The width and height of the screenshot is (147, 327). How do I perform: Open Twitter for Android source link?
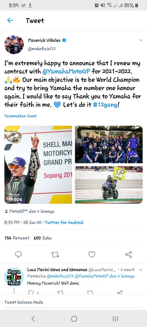tap(64, 222)
